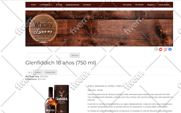The height and width of the screenshot is (113, 181).
Task: Click the Precio de lista ₡79 950 value
Action: pyautogui.click(x=44, y=76)
